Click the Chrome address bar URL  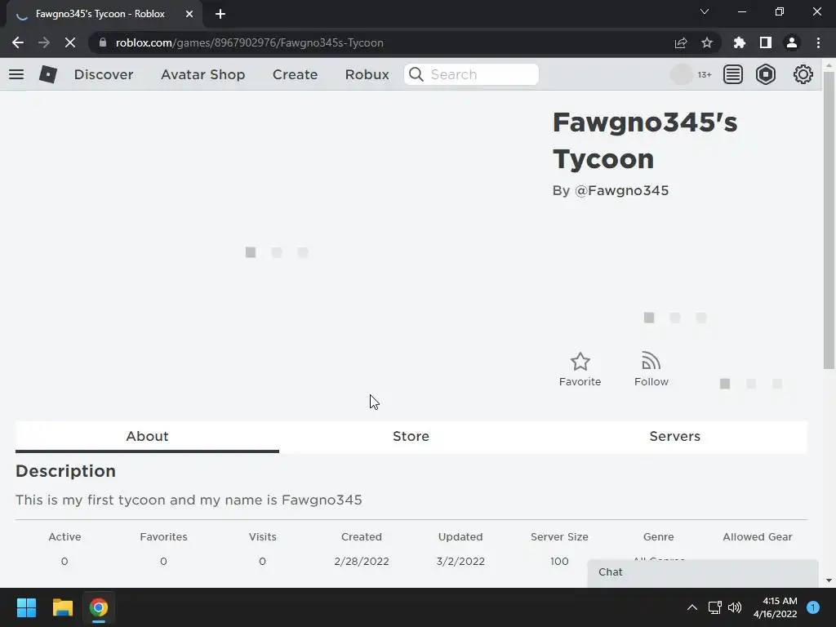pyautogui.click(x=250, y=42)
